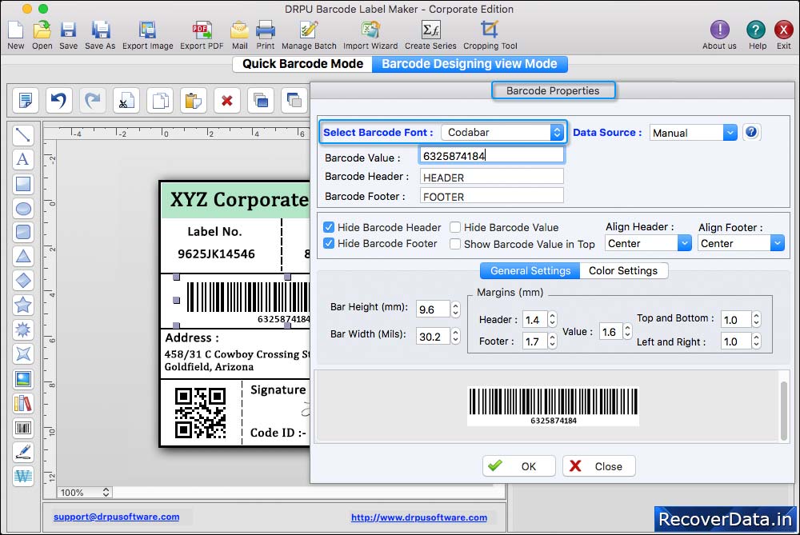Adjust the Footer margin stepper

click(552, 341)
